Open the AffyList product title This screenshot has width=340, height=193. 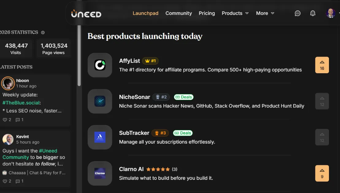pos(129,61)
